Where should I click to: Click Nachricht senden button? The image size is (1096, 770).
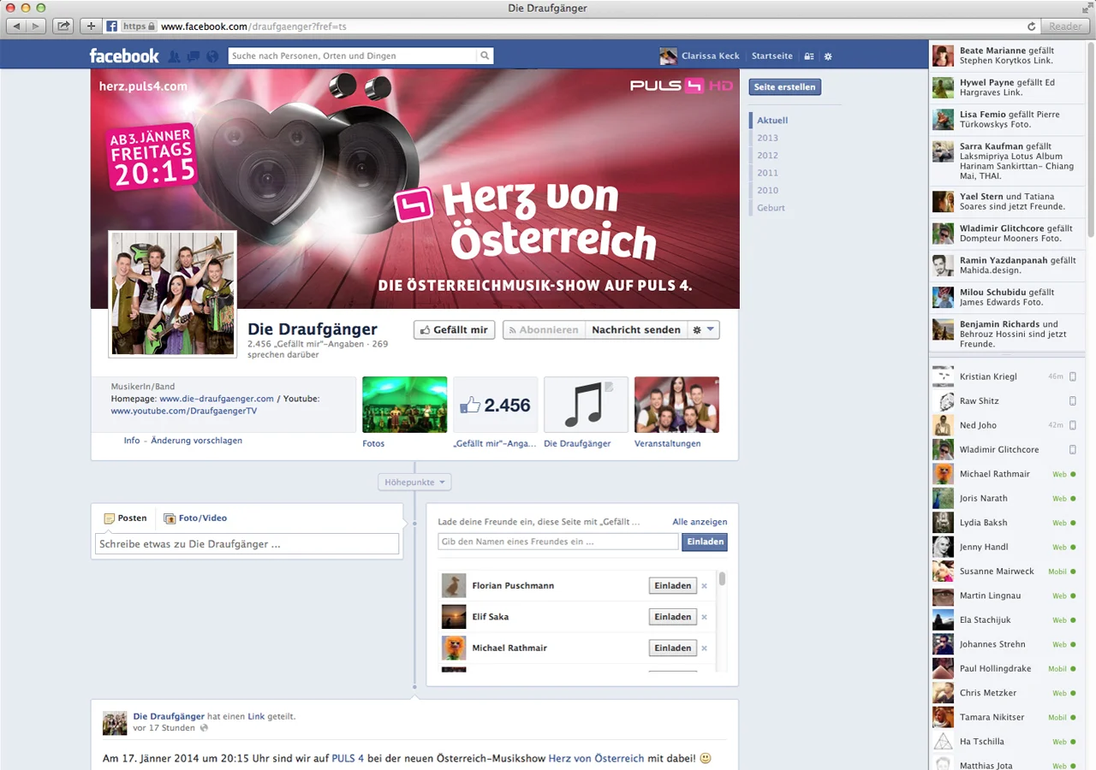click(636, 329)
